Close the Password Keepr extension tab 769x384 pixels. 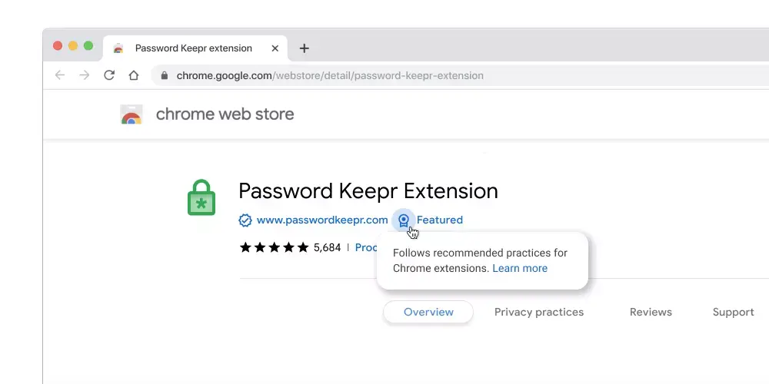click(x=275, y=48)
